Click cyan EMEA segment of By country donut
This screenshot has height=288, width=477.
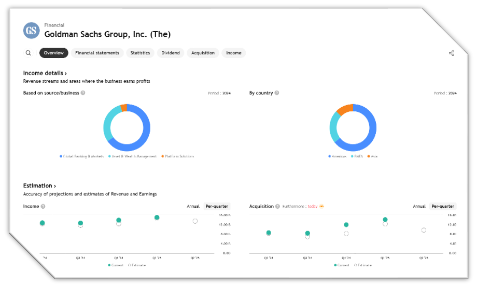tap(333, 127)
